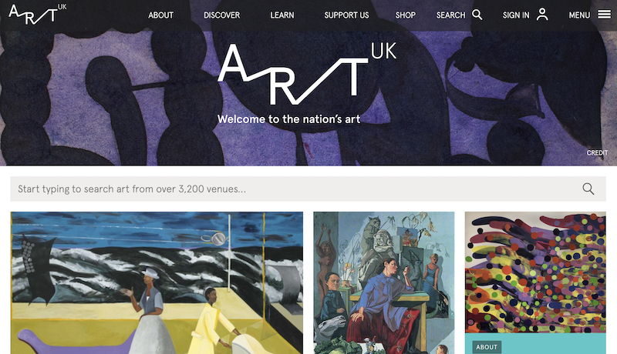617x354 pixels.
Task: Go to Support Us page
Action: point(346,15)
